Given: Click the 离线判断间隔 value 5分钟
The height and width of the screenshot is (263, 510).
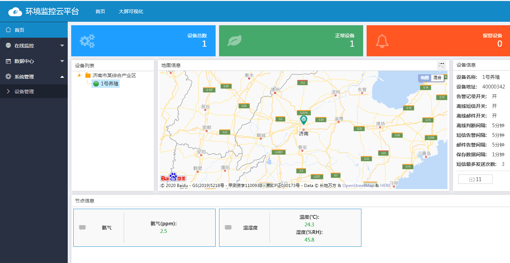Looking at the screenshot, I should tap(498, 125).
